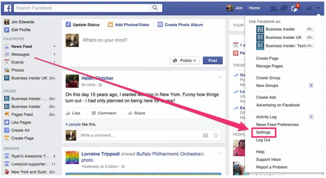Share Helen Fletcher's post
326x178 pixels.
(x=137, y=113)
